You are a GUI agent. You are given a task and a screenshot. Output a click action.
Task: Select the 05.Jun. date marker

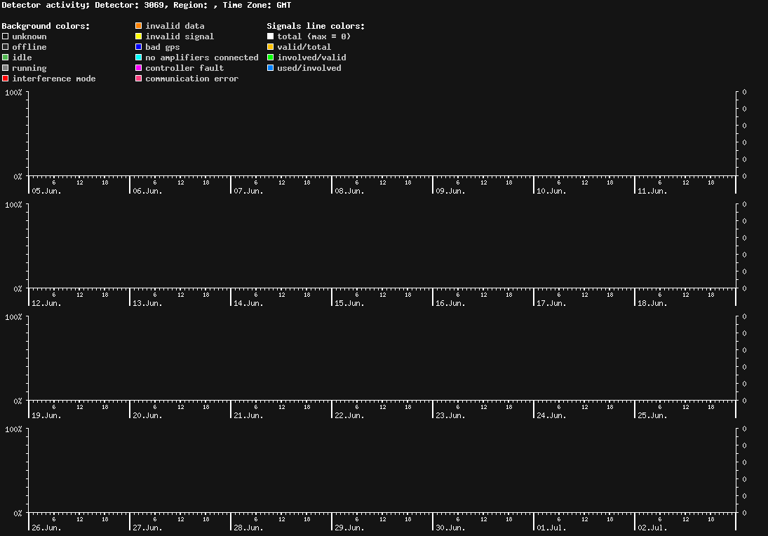click(46, 191)
